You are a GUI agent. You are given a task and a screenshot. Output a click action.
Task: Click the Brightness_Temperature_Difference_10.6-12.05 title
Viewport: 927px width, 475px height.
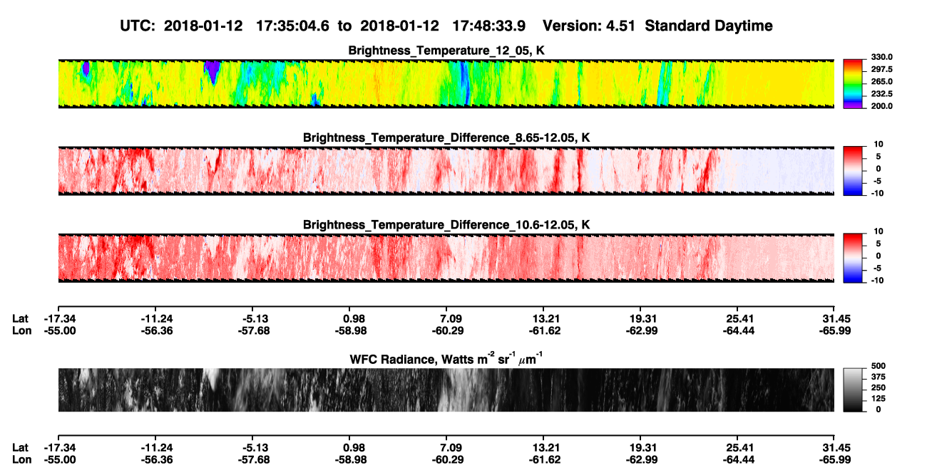(446, 224)
